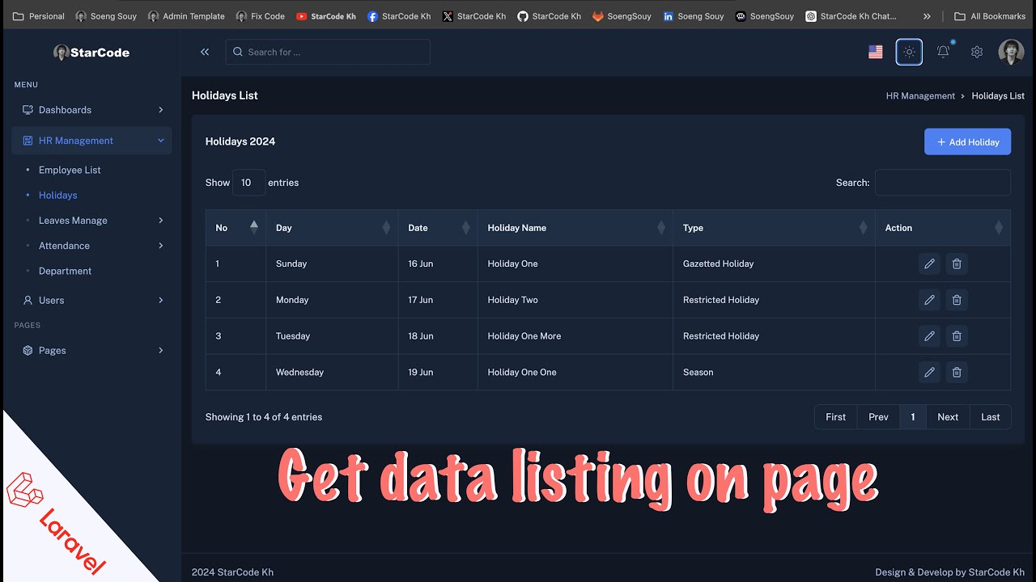The height and width of the screenshot is (582, 1036).
Task: Open the Persional bookmark folder
Action: 38,16
